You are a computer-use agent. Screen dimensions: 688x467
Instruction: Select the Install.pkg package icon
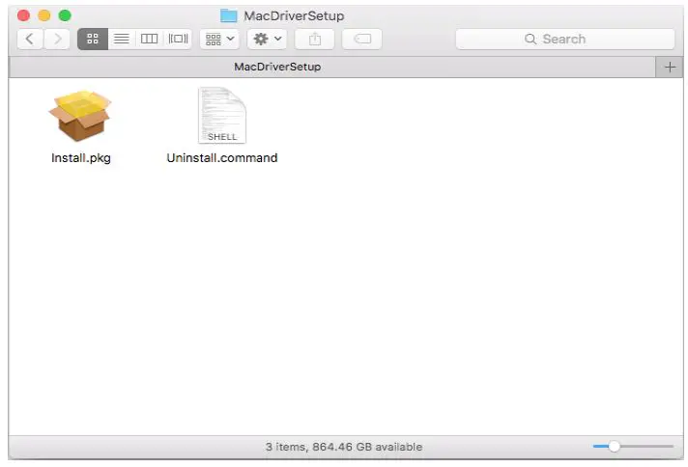click(80, 116)
